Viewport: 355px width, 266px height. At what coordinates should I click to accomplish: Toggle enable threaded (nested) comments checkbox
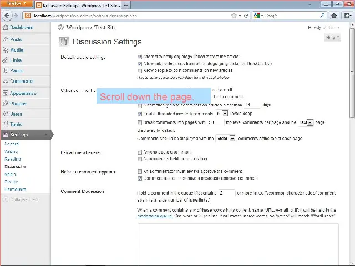pyautogui.click(x=140, y=114)
